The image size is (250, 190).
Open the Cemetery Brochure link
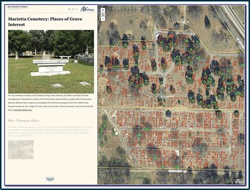(x=23, y=110)
